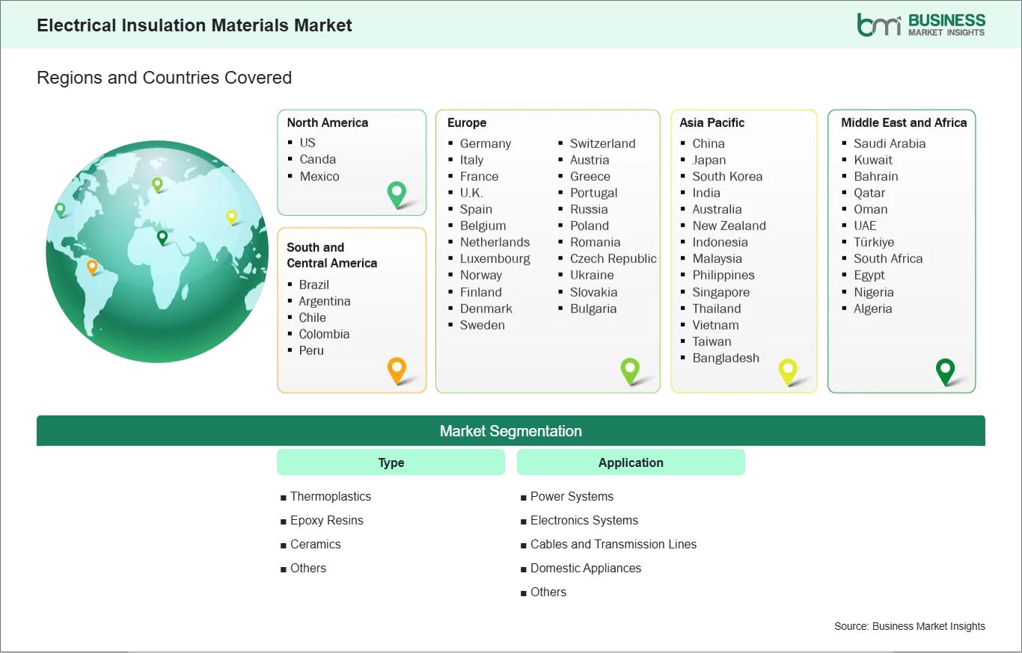
Task: Click the Regions and Countries Covered title
Action: coord(164,77)
